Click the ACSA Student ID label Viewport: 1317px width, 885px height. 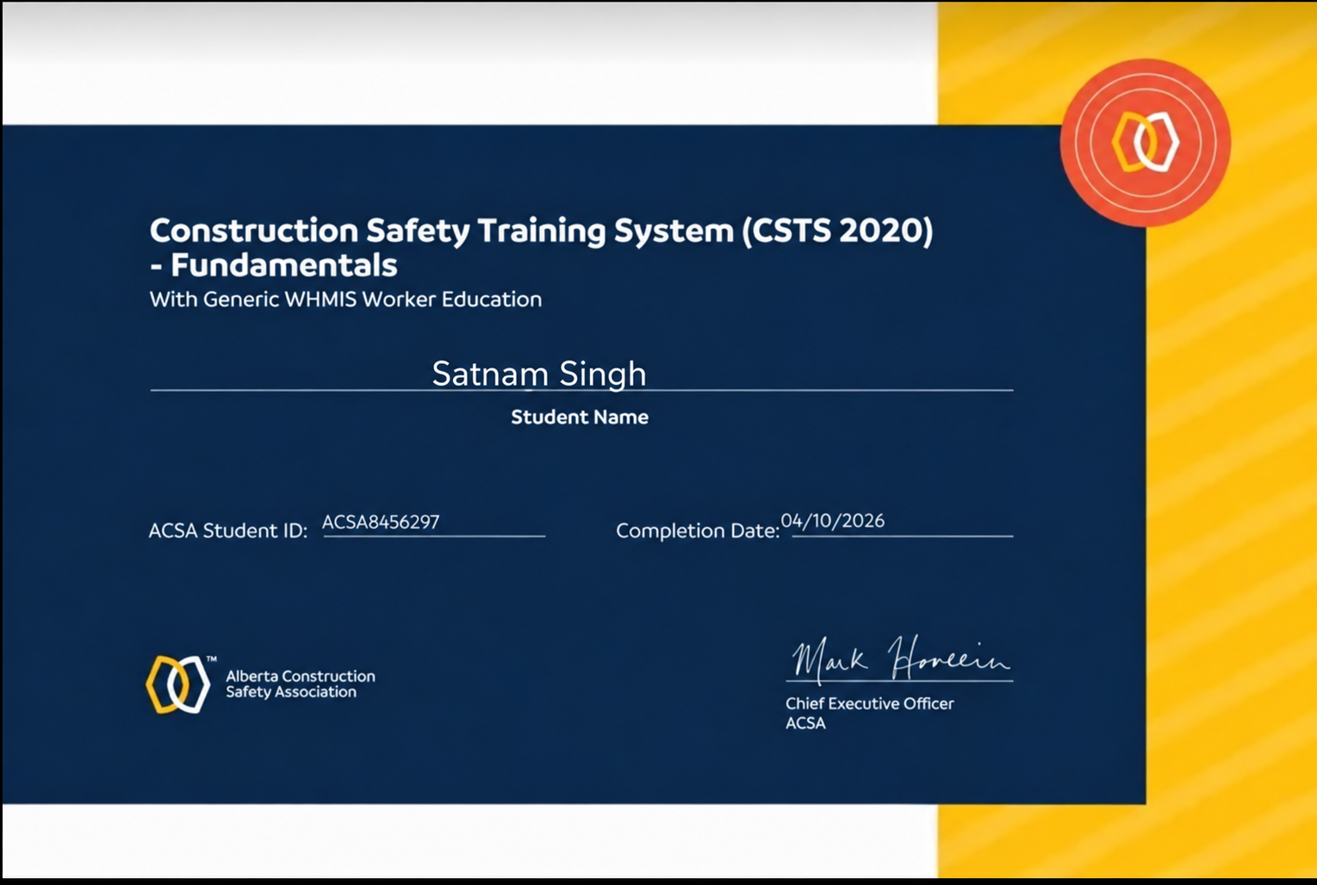(x=227, y=530)
